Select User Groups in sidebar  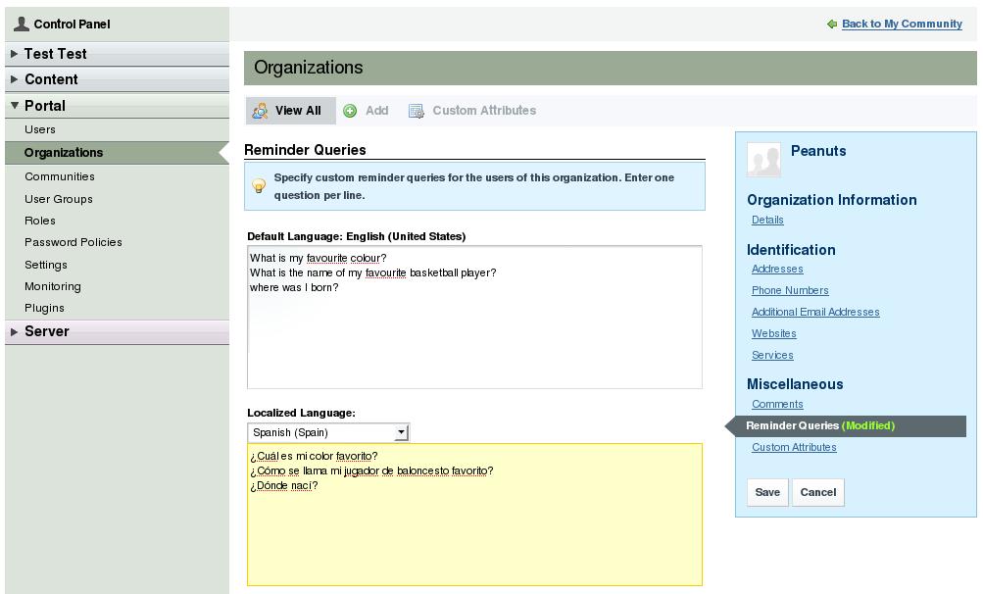[x=59, y=199]
